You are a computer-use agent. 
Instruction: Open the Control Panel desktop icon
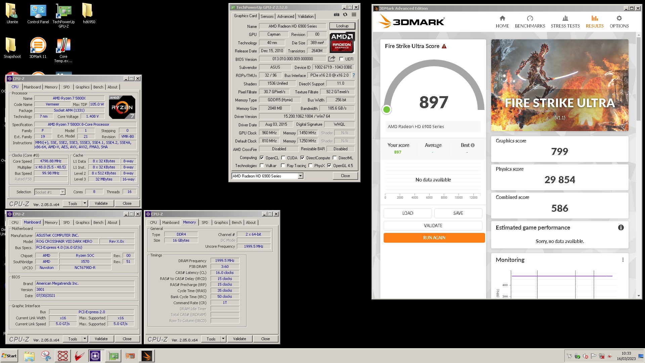pyautogui.click(x=38, y=13)
